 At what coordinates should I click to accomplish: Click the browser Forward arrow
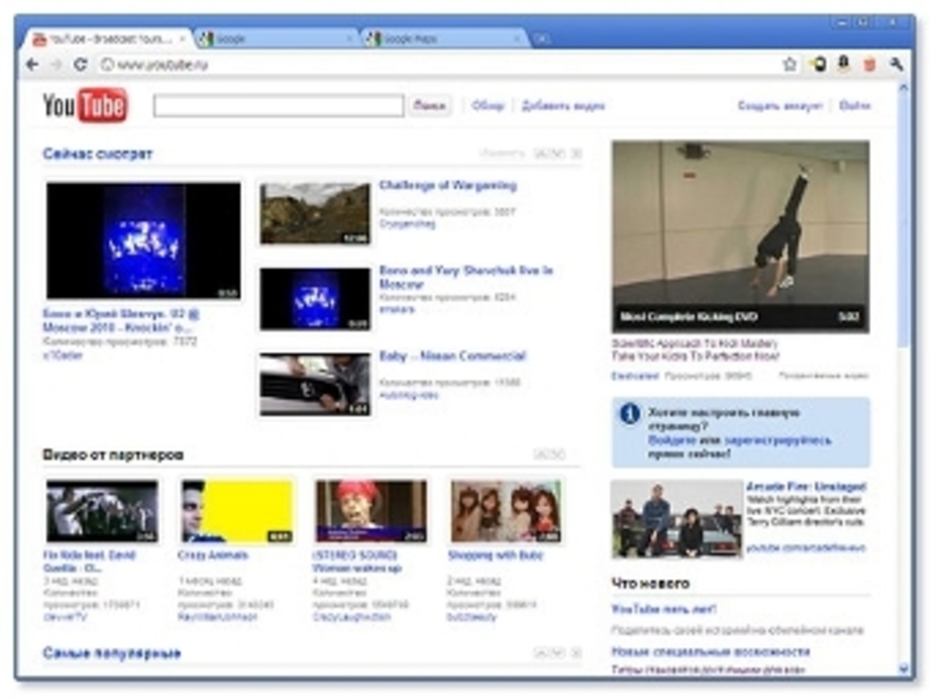(x=56, y=65)
